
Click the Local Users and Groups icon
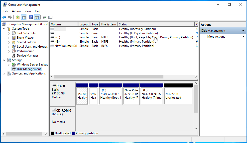pyautogui.click(x=14, y=47)
